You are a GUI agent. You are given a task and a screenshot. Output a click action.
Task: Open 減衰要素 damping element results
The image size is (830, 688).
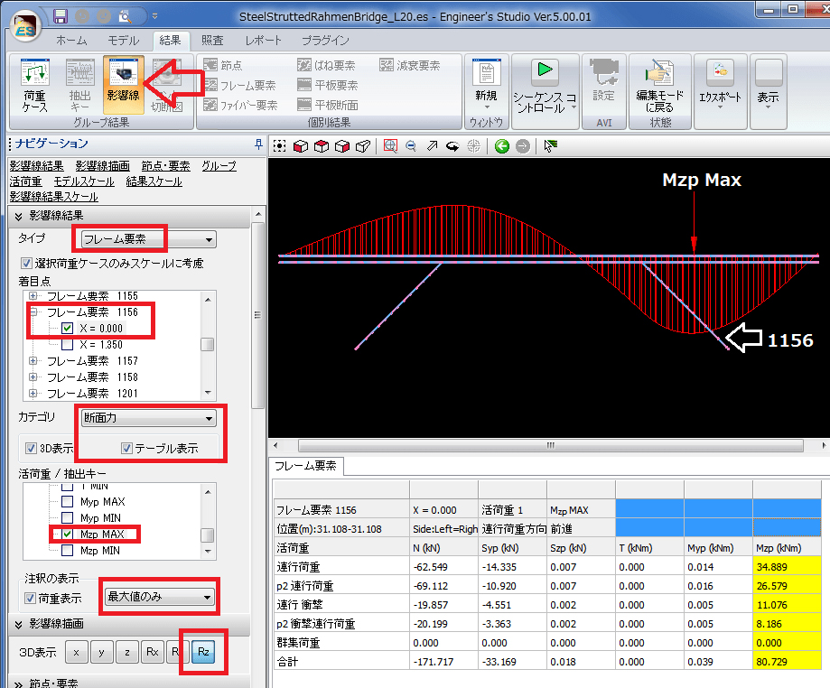point(410,65)
